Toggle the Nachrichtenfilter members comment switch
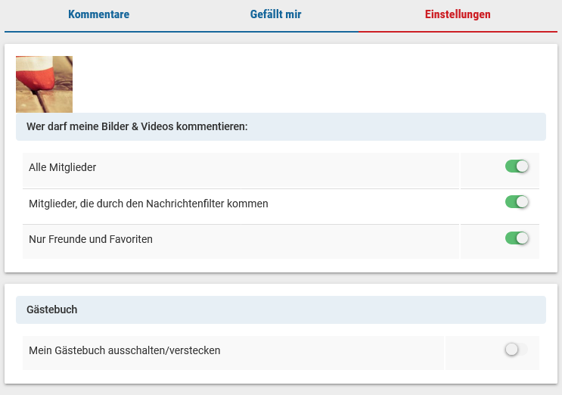Screen dimensions: 562x395 [x=517, y=202]
